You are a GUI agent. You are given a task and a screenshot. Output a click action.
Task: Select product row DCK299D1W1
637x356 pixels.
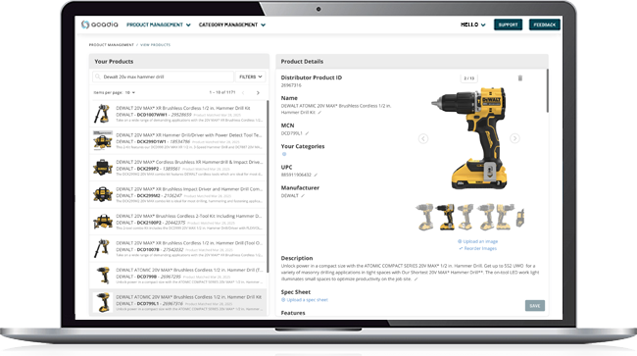point(178,140)
